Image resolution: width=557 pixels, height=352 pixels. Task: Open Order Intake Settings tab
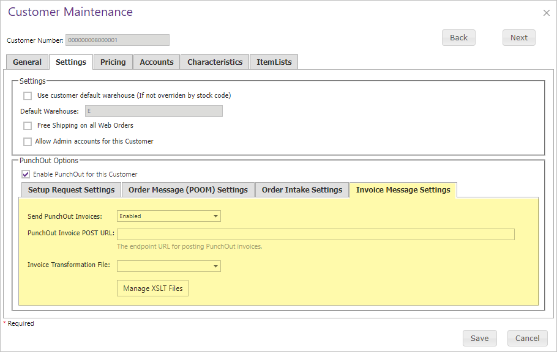(x=302, y=190)
